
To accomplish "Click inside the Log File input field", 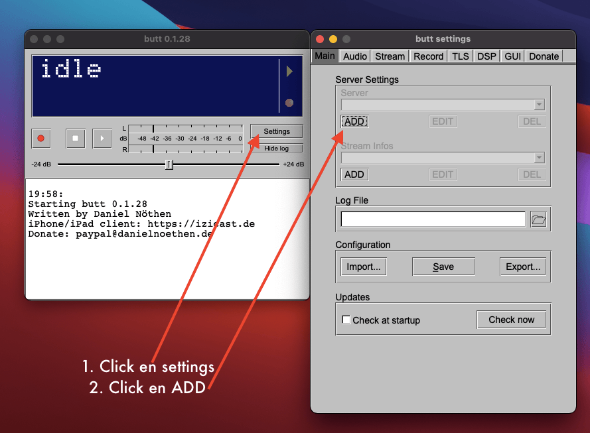I will pos(431,219).
